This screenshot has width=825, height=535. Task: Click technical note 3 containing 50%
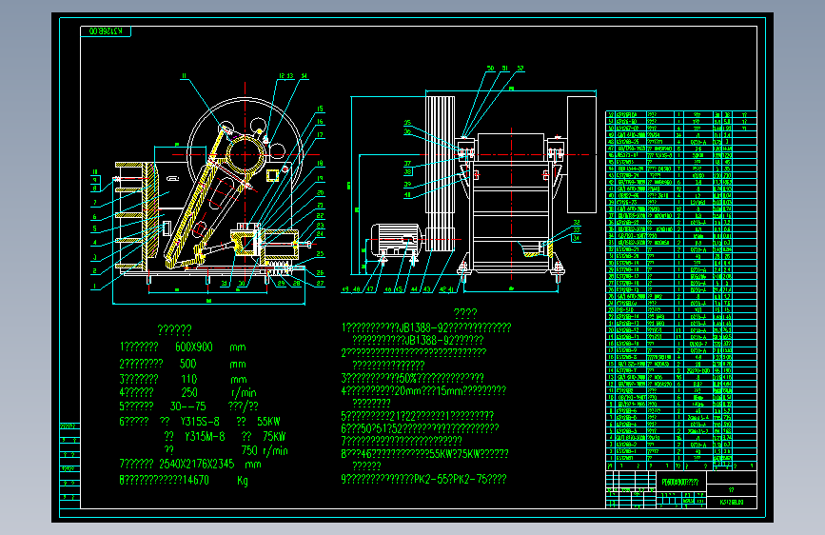413,378
